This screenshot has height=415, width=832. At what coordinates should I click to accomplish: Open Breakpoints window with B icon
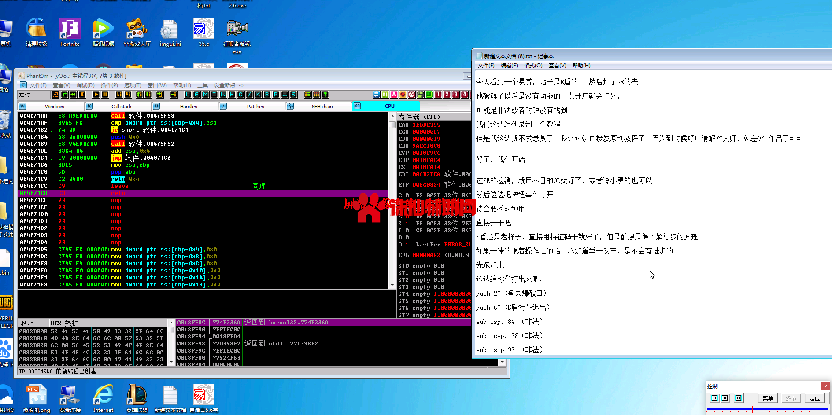[x=267, y=95]
